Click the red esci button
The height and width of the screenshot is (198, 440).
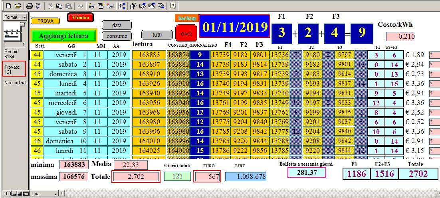tap(186, 34)
